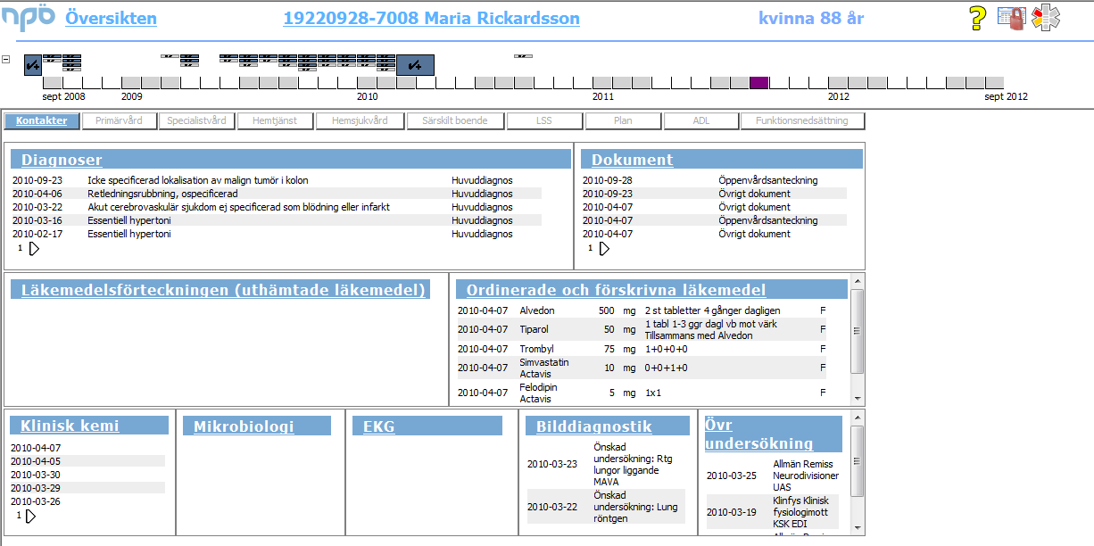Switch to the Kontakter tab

(41, 120)
